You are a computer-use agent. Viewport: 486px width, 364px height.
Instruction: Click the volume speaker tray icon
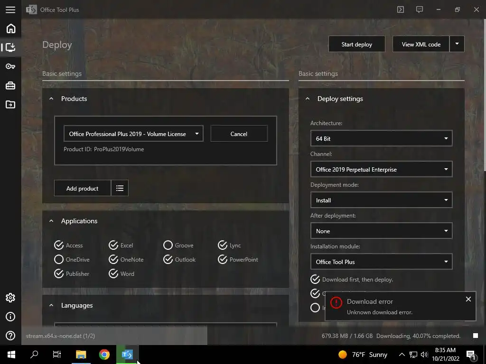pyautogui.click(x=424, y=355)
